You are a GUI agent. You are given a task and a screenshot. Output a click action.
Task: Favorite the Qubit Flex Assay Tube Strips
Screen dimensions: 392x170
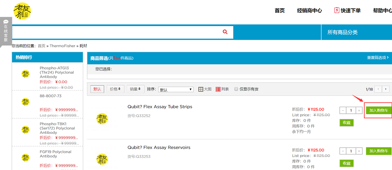[x=346, y=123]
